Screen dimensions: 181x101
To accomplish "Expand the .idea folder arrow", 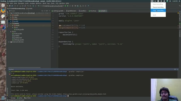I will (x=11, y=17).
